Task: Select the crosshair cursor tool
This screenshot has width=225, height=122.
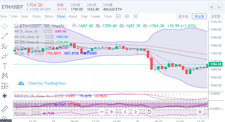Action: click(x=5, y=26)
